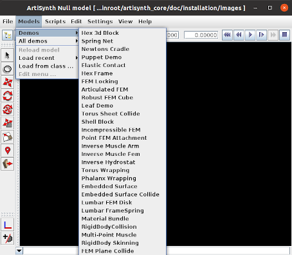Click the add component plus icon
The image size is (292, 255).
tap(8, 238)
